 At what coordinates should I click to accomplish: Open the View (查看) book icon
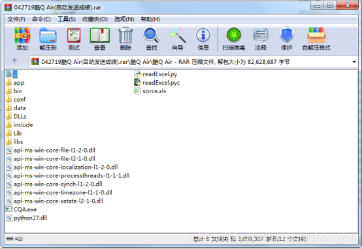100,35
